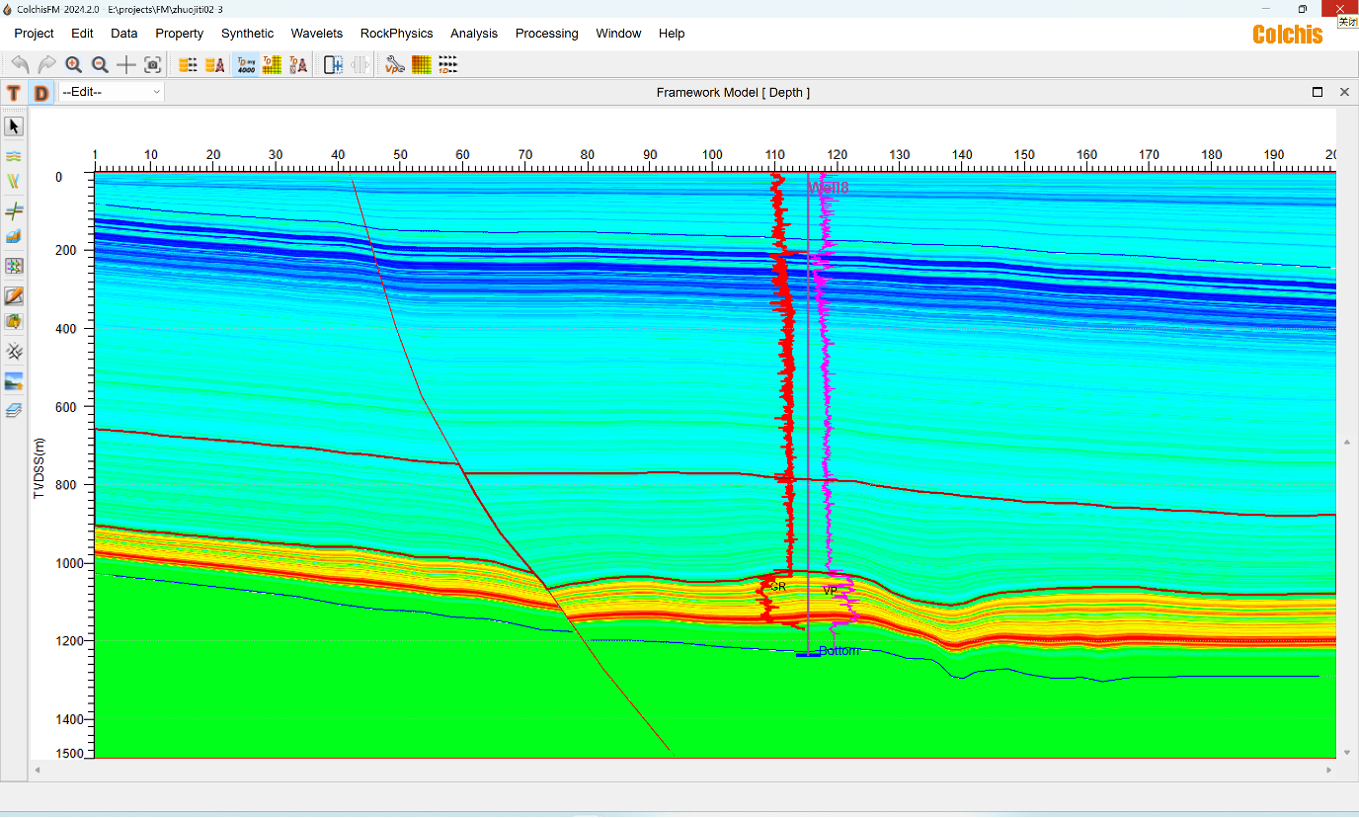
Task: Click the panel split compress icon
Action: click(x=334, y=65)
